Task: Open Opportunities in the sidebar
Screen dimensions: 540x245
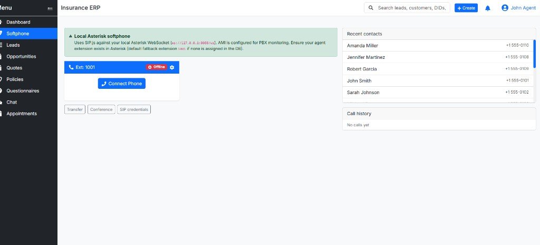Action: [28, 56]
